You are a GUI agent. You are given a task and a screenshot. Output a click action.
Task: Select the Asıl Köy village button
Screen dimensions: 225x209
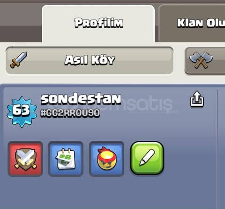[90, 61]
